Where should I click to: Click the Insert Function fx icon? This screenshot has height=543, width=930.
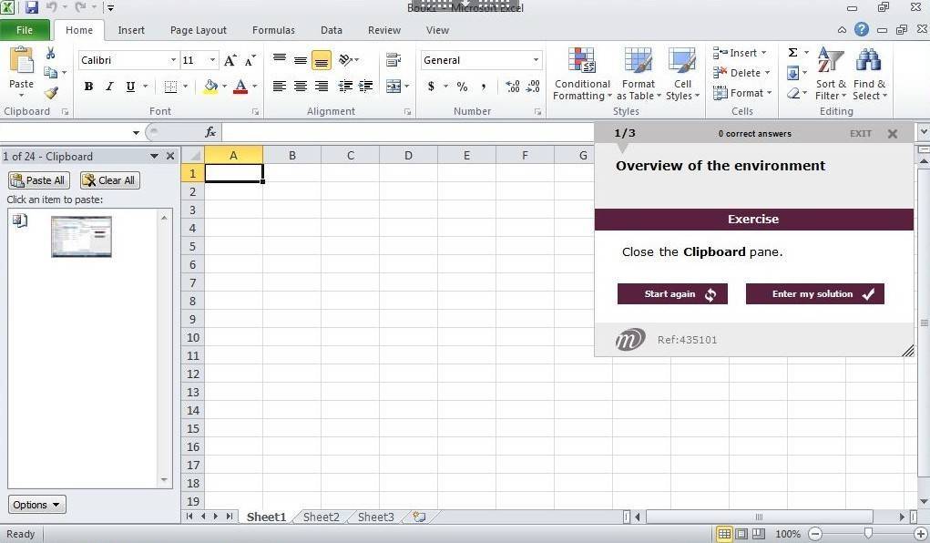pos(210,132)
